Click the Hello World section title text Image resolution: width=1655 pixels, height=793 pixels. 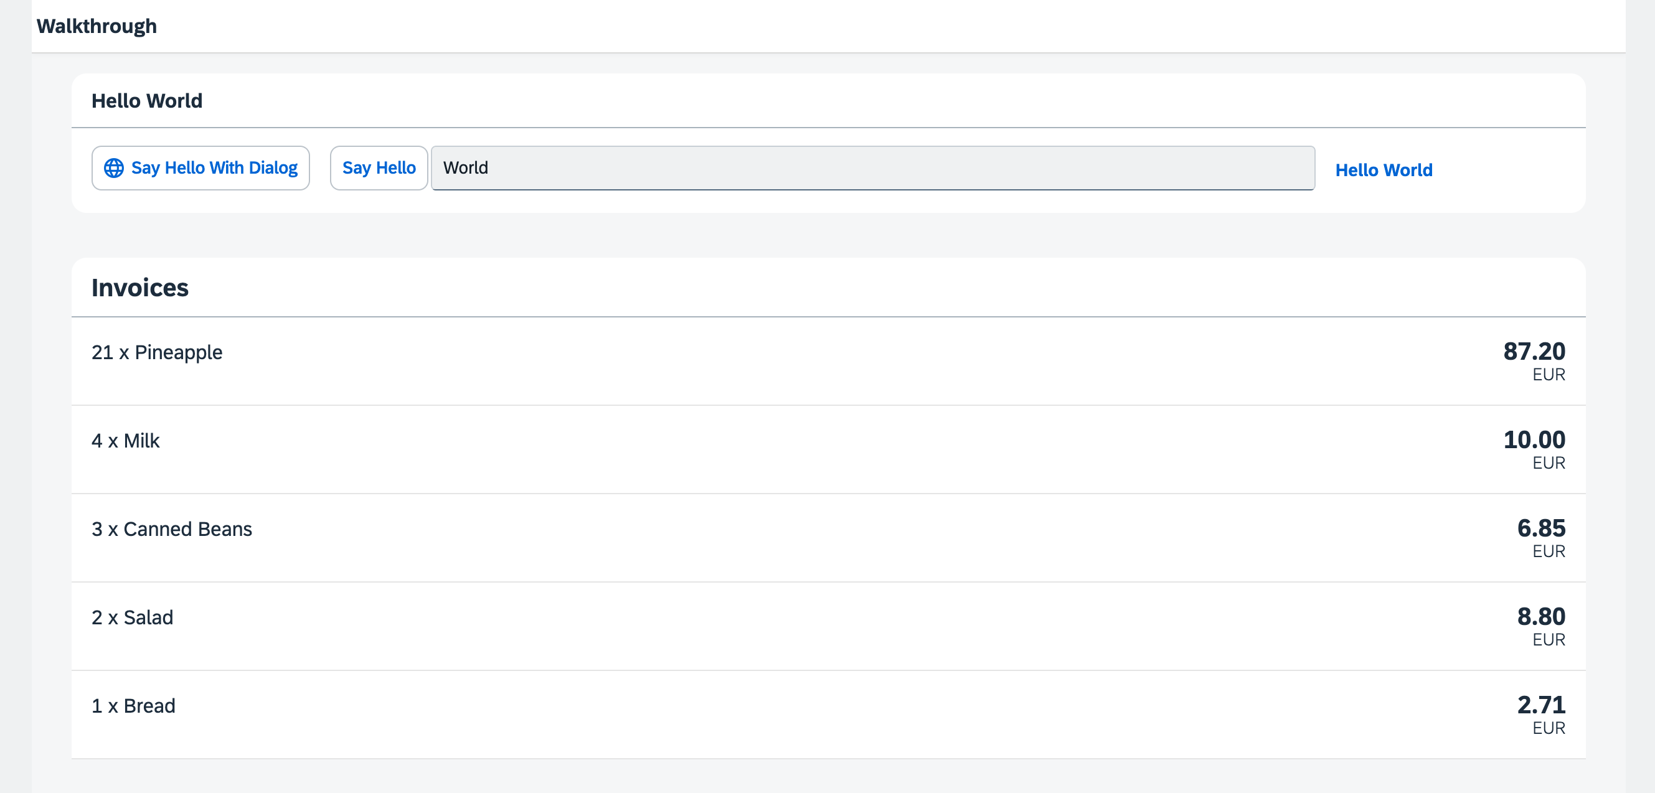tap(147, 100)
